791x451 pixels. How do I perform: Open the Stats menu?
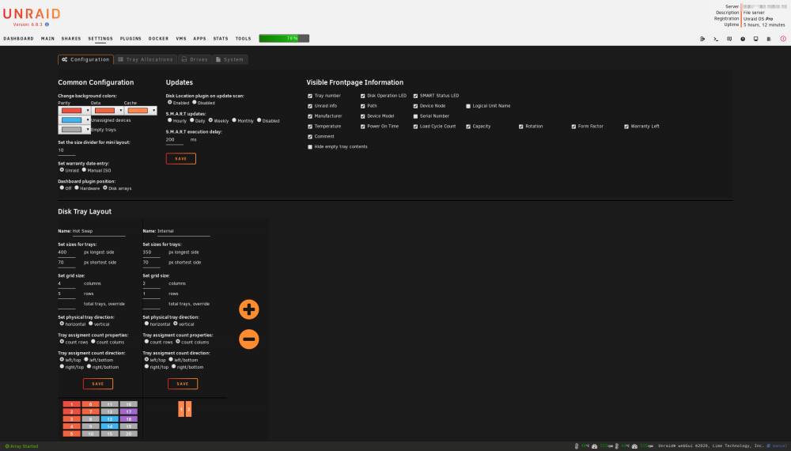click(221, 39)
